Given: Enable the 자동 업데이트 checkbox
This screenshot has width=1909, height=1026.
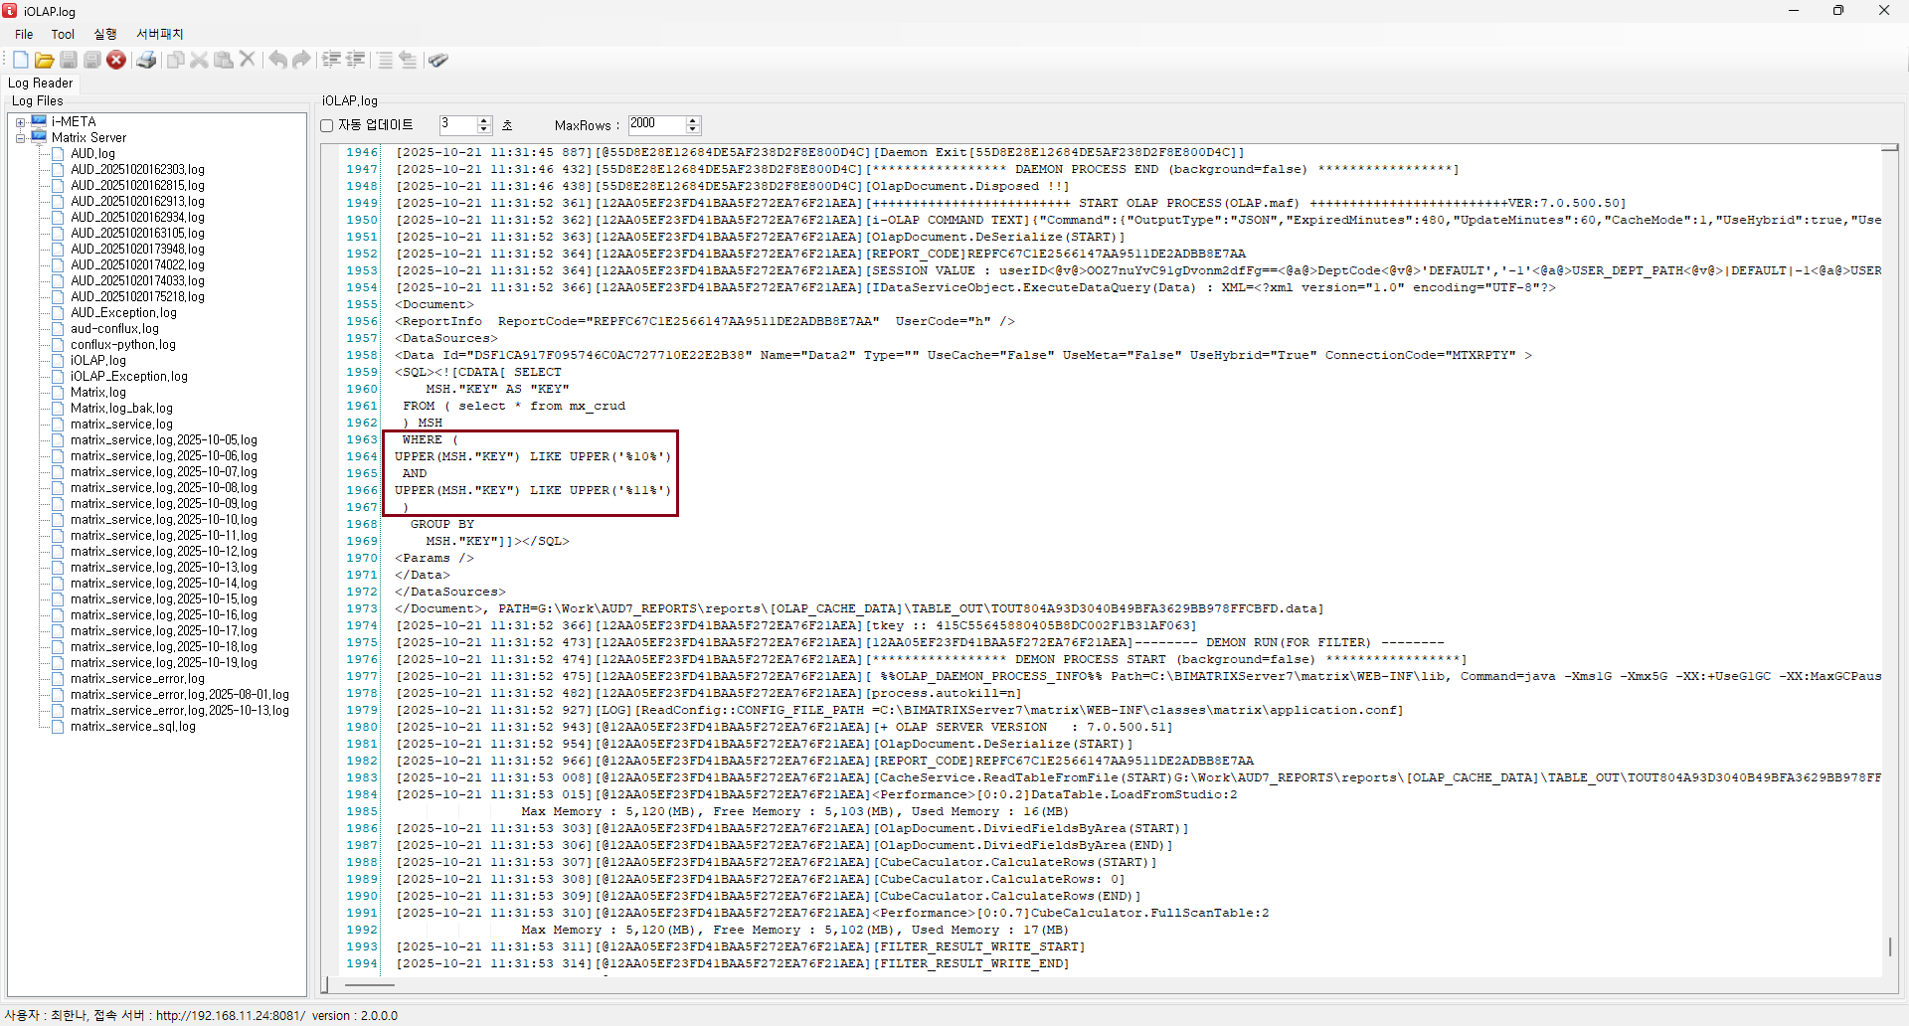Looking at the screenshot, I should (327, 125).
